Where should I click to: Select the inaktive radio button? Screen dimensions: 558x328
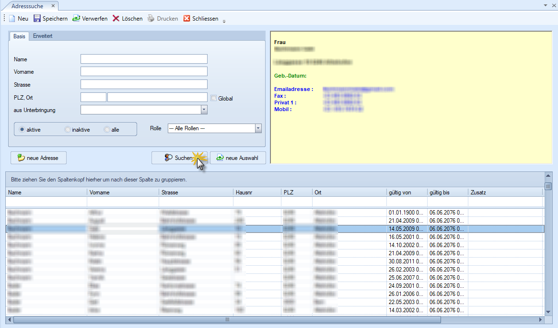pyautogui.click(x=68, y=130)
